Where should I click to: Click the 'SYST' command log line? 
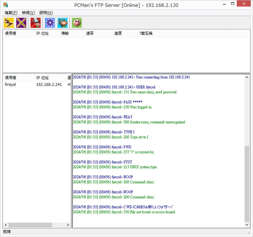coord(102,162)
